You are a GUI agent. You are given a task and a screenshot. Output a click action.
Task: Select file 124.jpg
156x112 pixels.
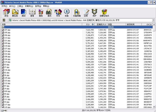[7, 51]
